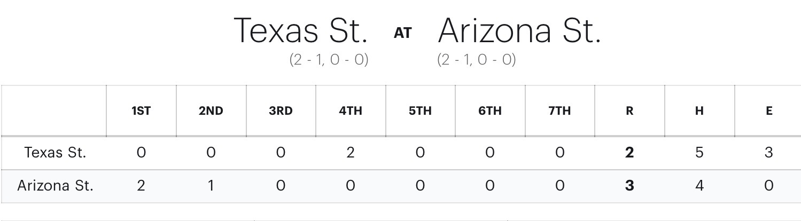Click the 1ST inning column header
Viewport: 801px width, 221px height.
(x=141, y=111)
